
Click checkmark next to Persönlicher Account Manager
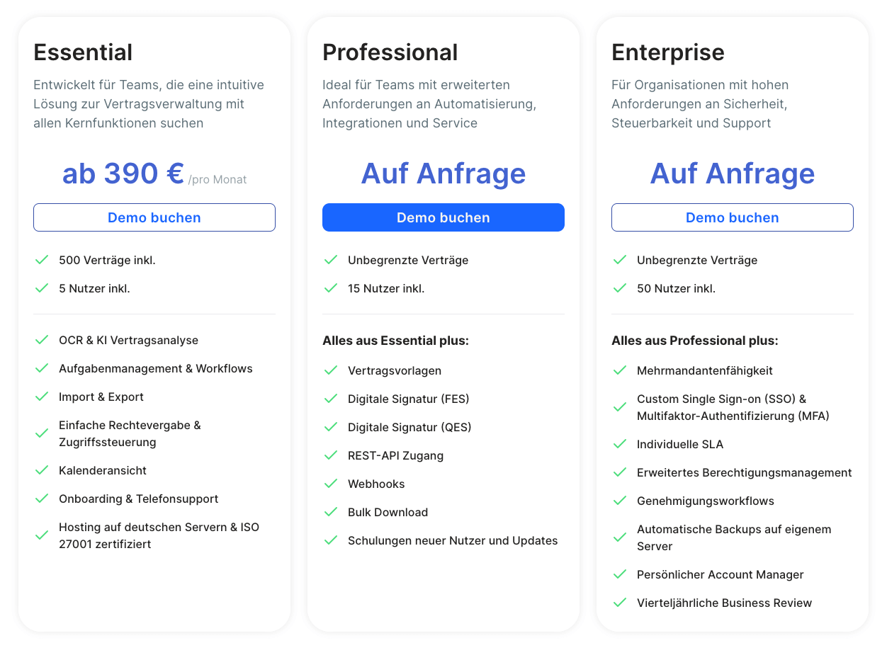(620, 574)
